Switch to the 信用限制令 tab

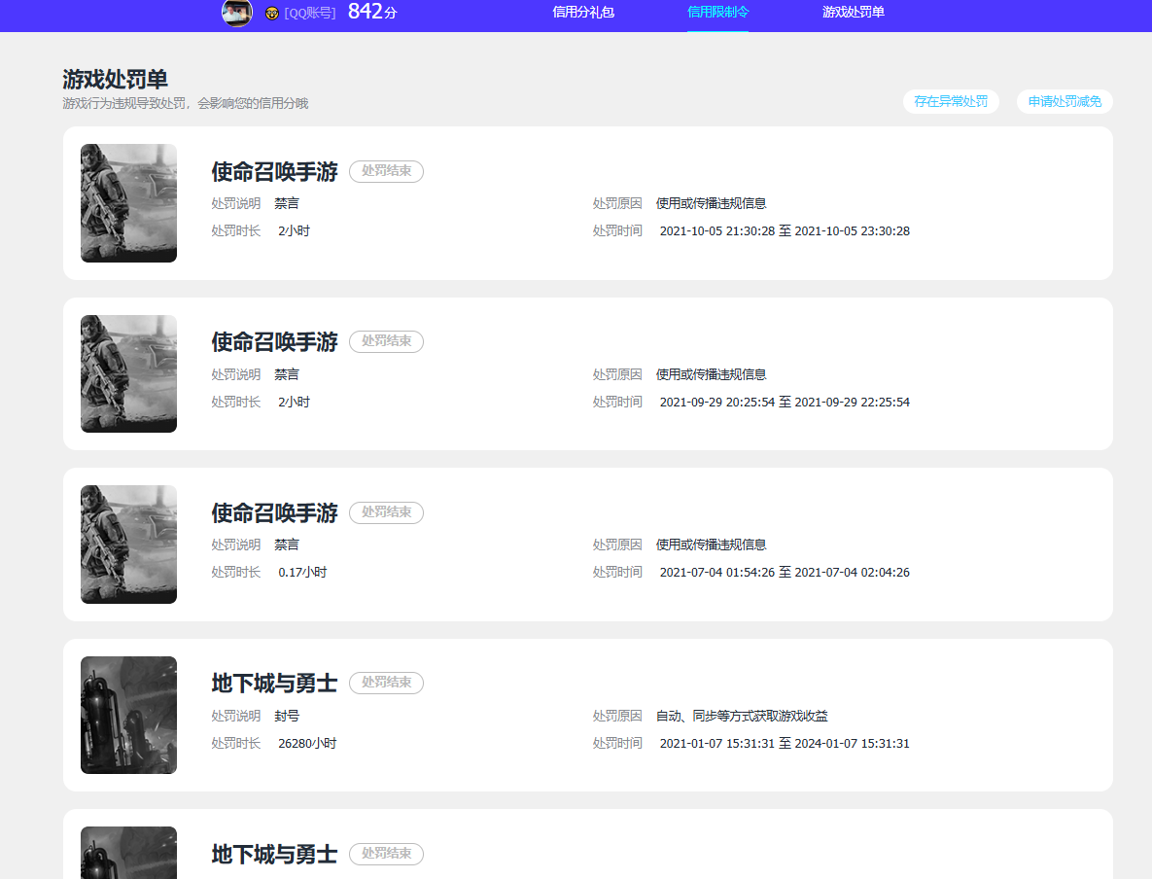pyautogui.click(x=717, y=12)
